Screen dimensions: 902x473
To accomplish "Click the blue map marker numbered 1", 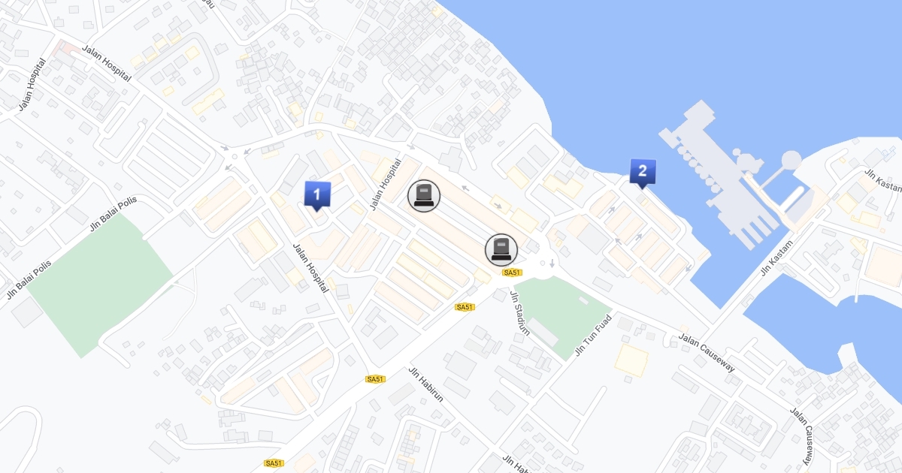I will click(x=316, y=195).
